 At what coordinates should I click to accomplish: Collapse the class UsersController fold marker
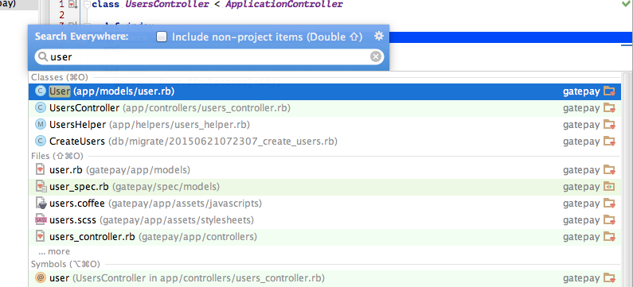[x=87, y=5]
